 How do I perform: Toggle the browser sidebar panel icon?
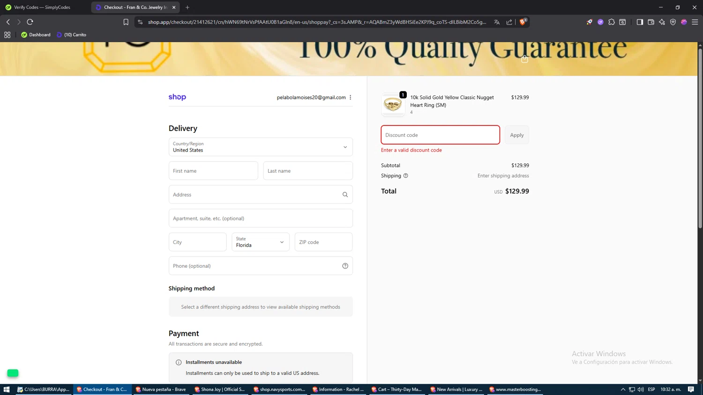point(640,22)
